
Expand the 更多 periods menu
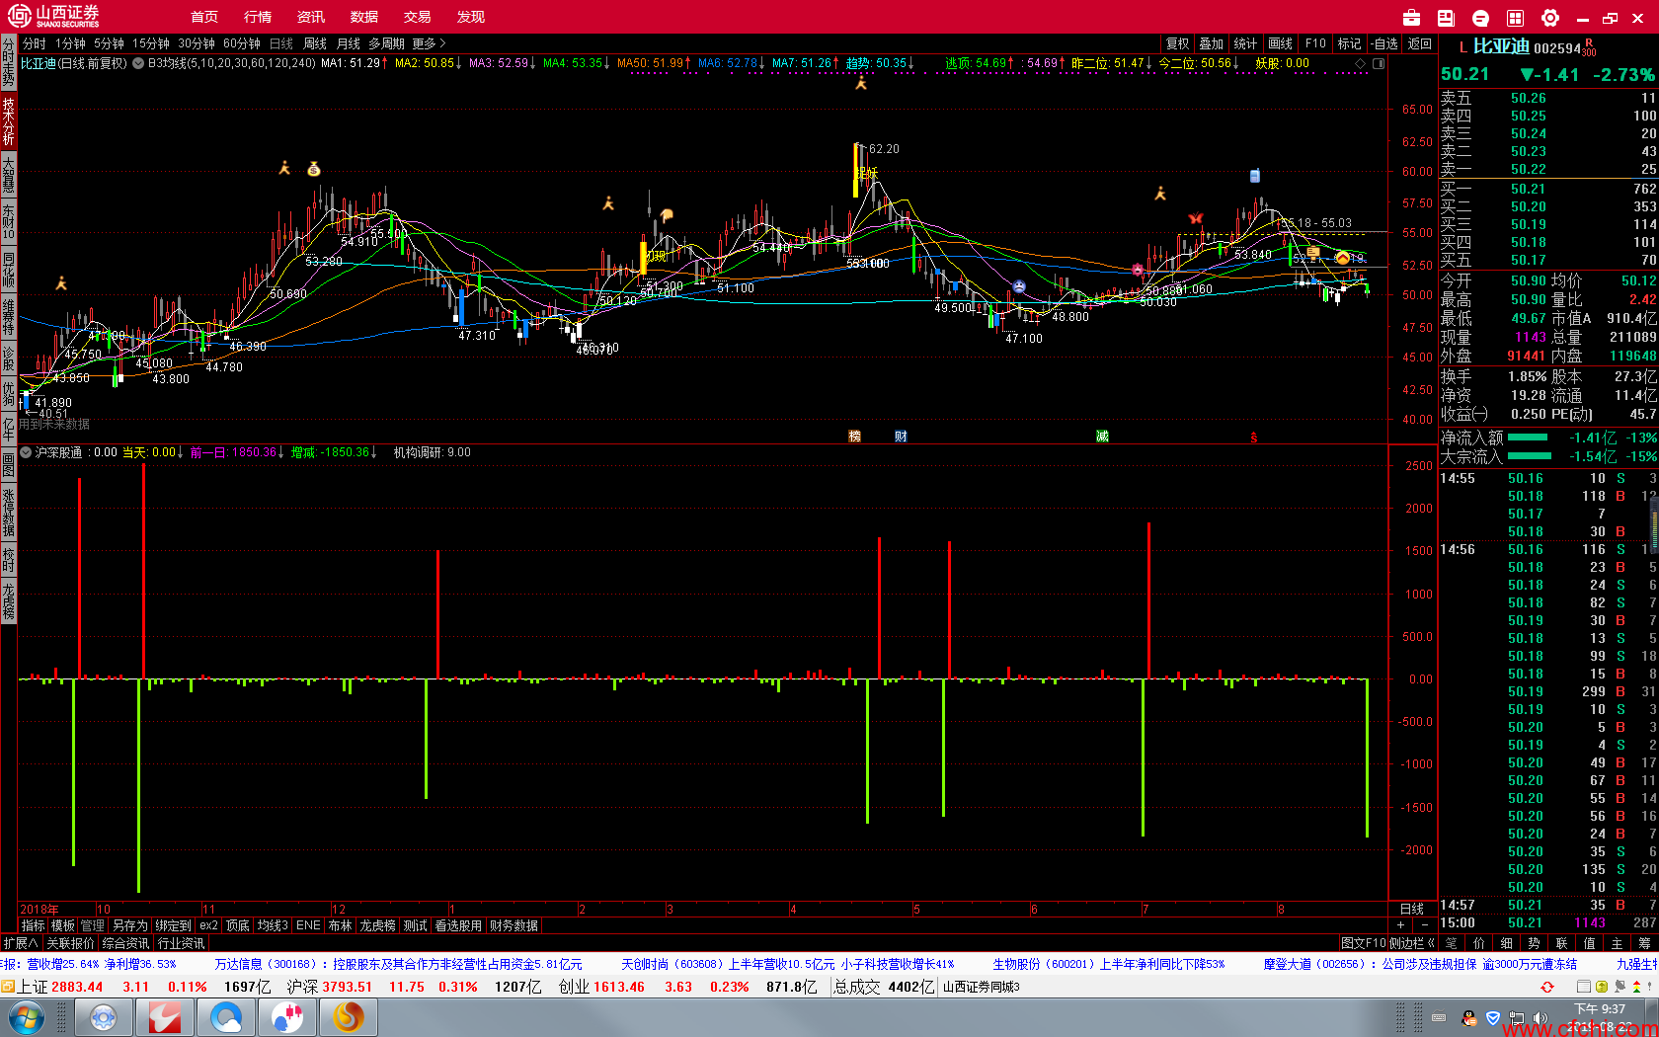[x=429, y=43]
